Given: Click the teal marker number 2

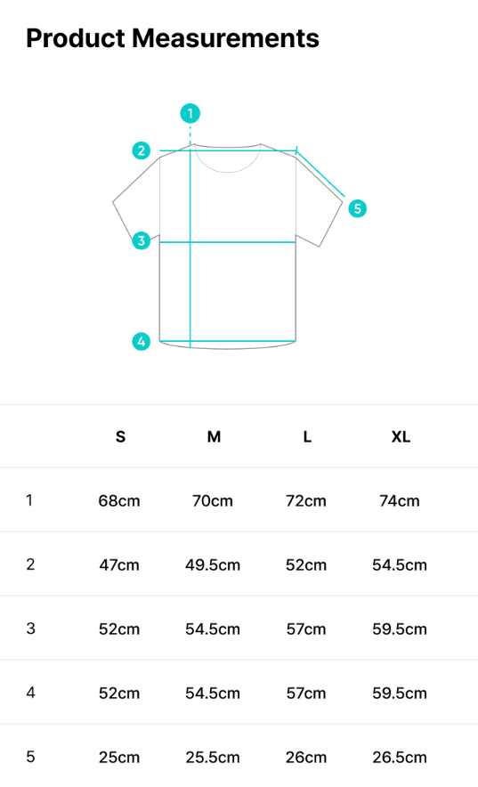Looking at the screenshot, I should tap(142, 150).
